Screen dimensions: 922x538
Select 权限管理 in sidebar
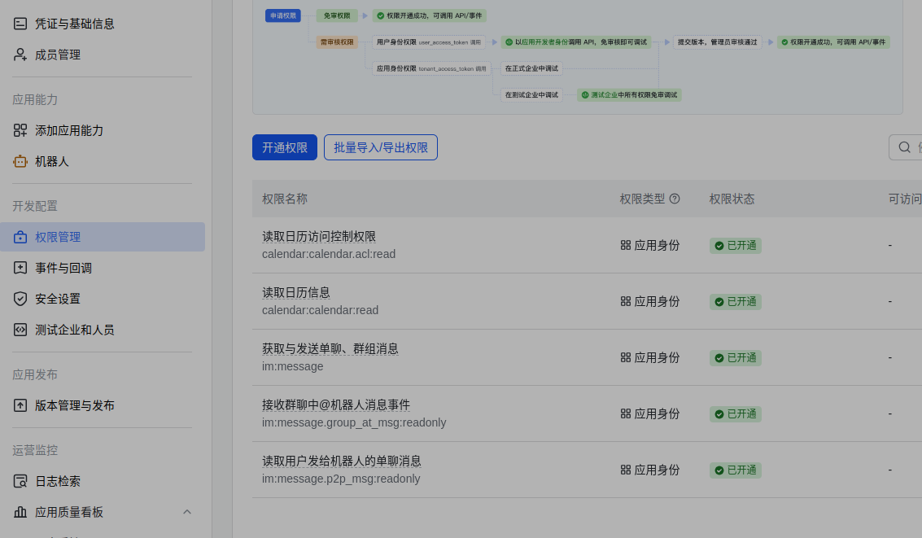[x=103, y=237]
